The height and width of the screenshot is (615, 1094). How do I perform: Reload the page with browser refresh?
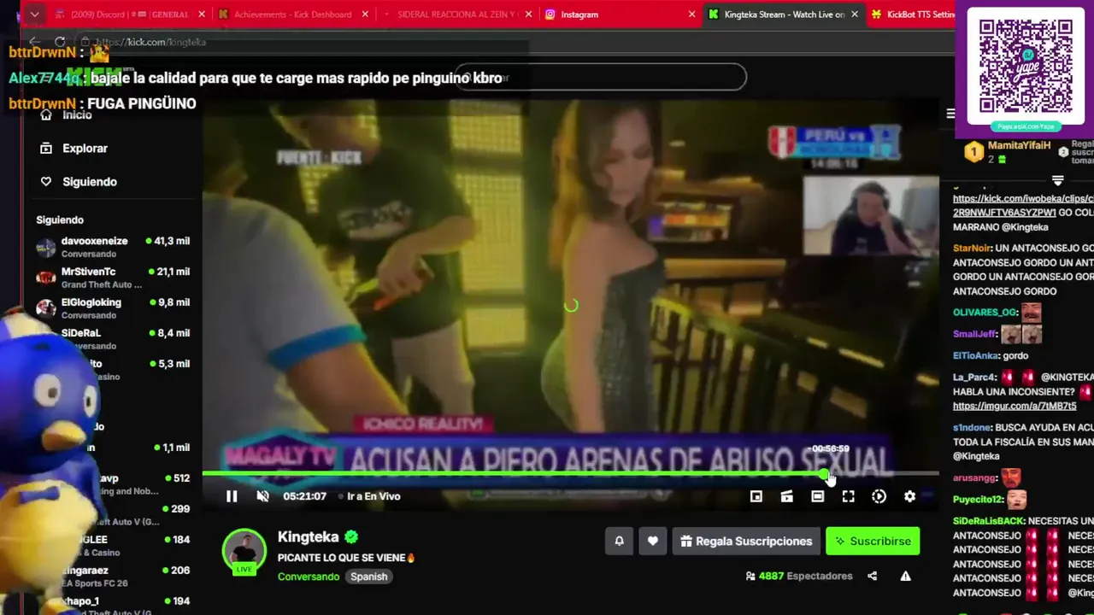(60, 42)
